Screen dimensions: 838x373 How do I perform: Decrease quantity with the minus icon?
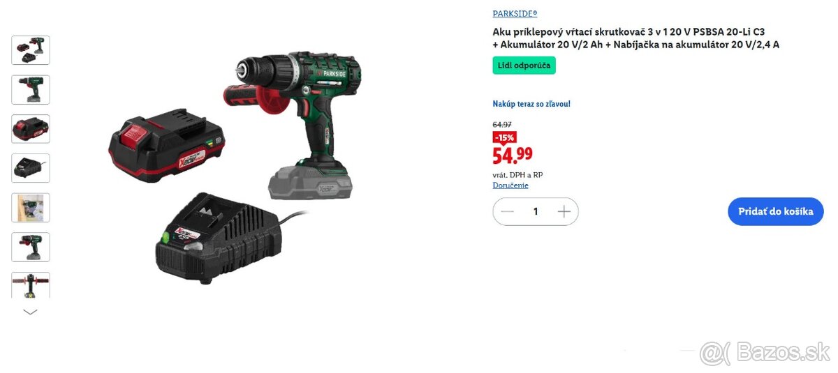click(x=508, y=211)
